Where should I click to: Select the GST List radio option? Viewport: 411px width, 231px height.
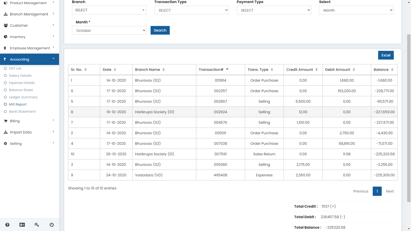tap(5, 68)
